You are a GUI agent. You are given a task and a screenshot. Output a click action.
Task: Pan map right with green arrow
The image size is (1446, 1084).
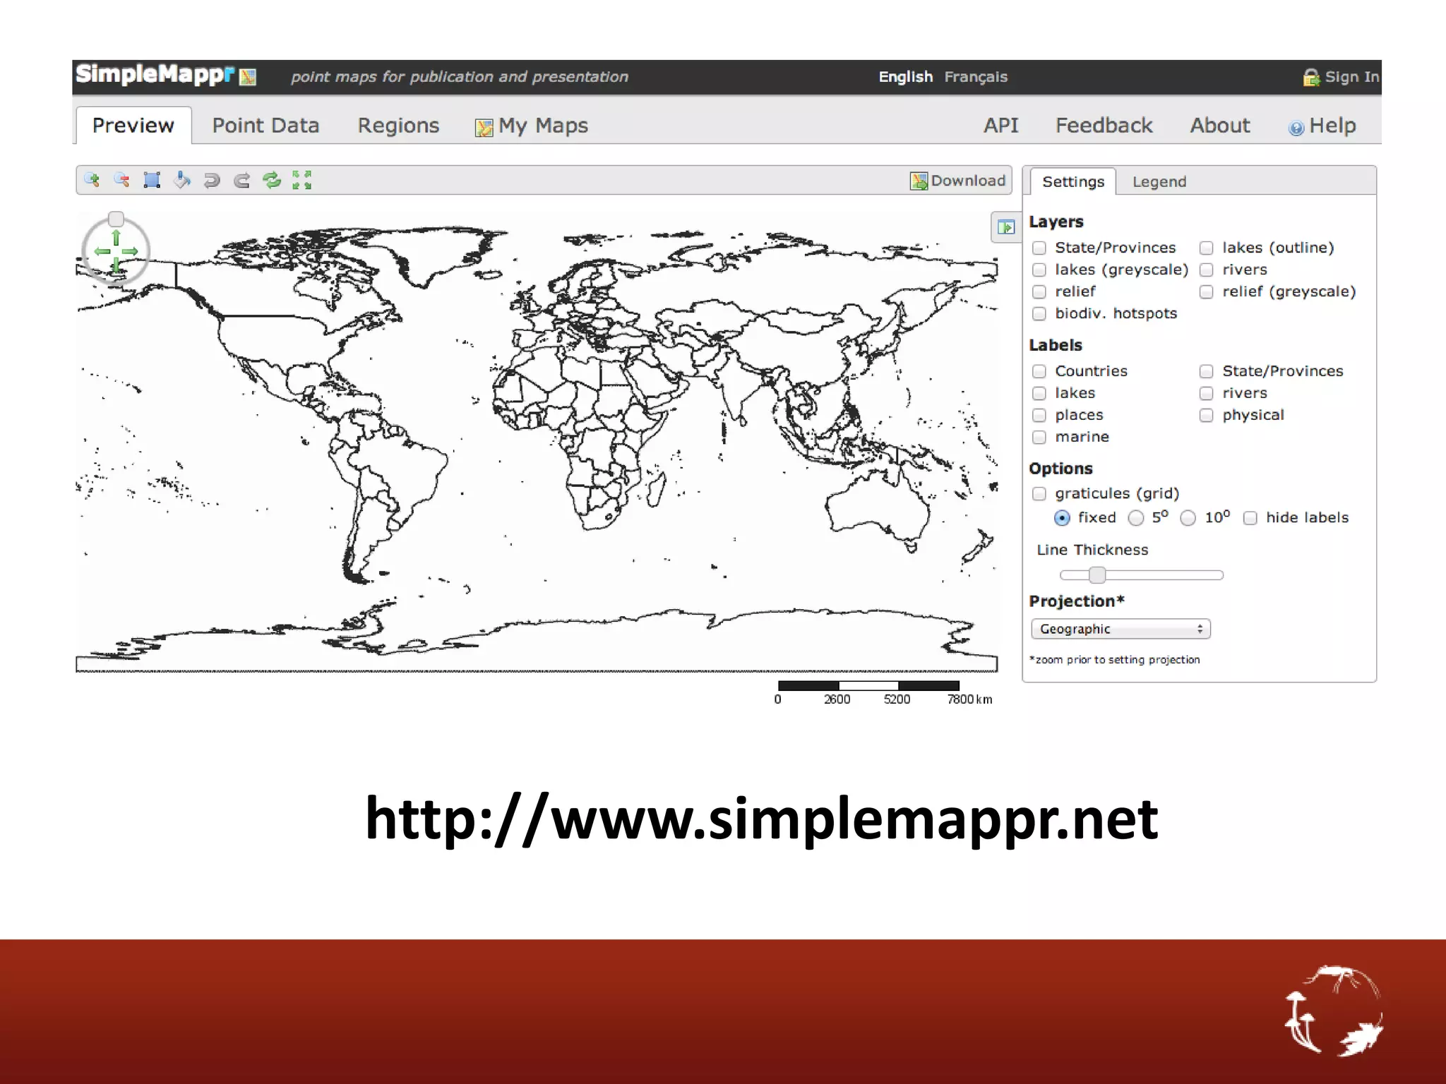130,251
